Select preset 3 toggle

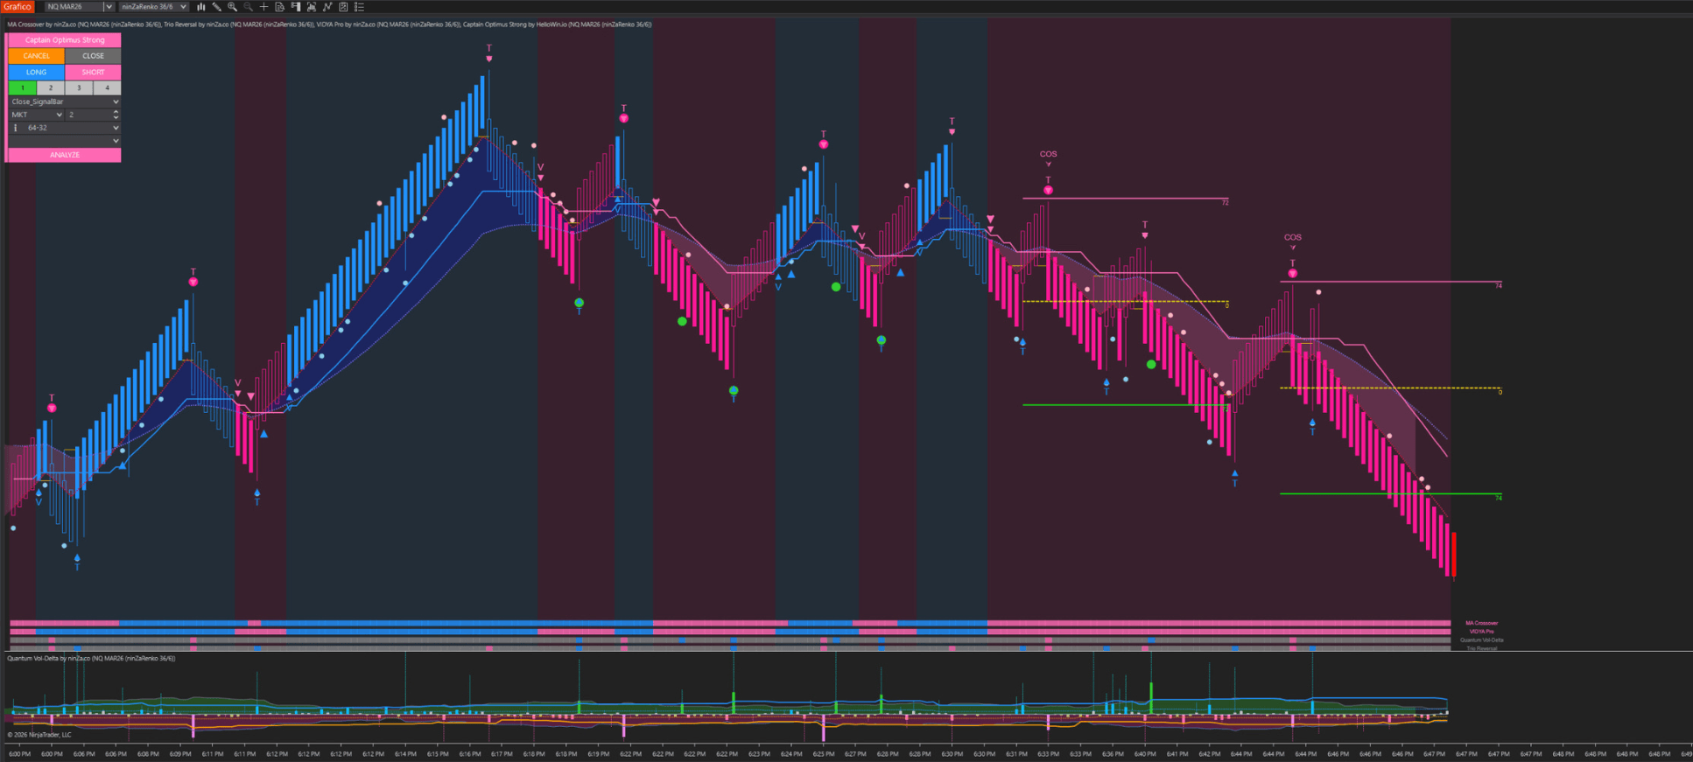pos(79,87)
